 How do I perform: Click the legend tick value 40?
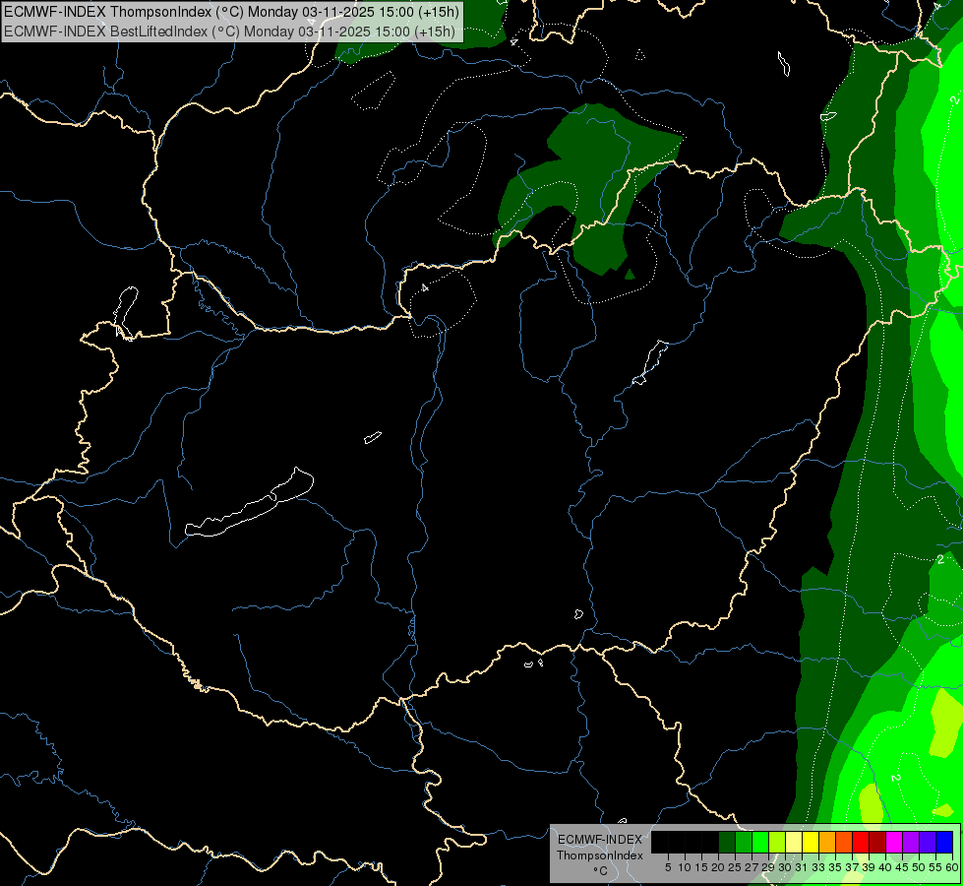tap(885, 867)
